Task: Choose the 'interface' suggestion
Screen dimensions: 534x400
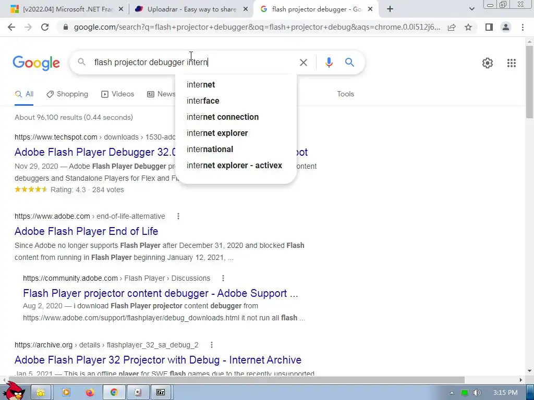Action: [x=203, y=101]
